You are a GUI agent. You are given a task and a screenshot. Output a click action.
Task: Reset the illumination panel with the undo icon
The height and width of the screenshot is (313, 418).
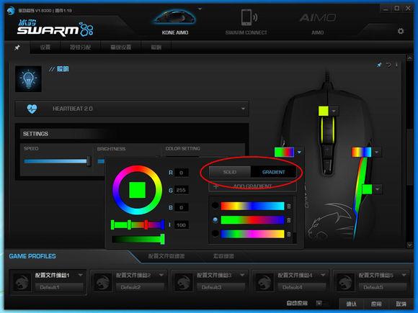(388, 65)
